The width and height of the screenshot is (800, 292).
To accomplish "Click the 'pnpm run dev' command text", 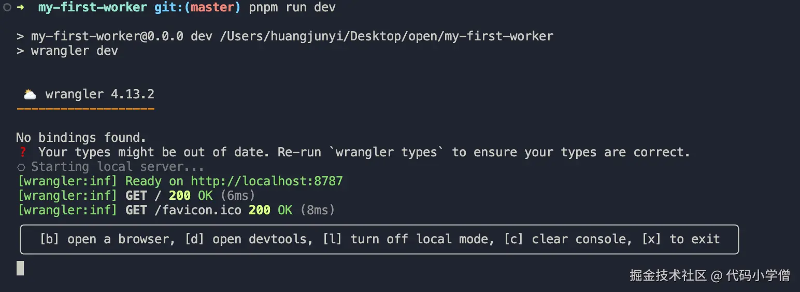I will (x=292, y=7).
